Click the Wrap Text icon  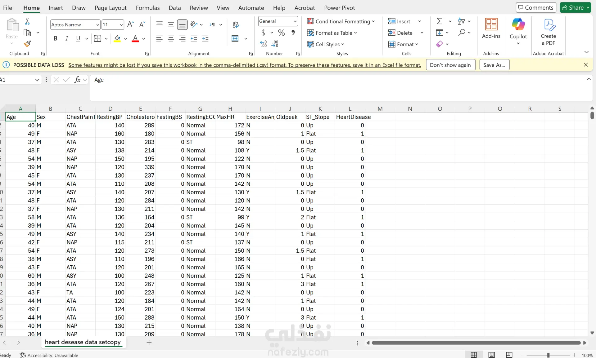[236, 24]
